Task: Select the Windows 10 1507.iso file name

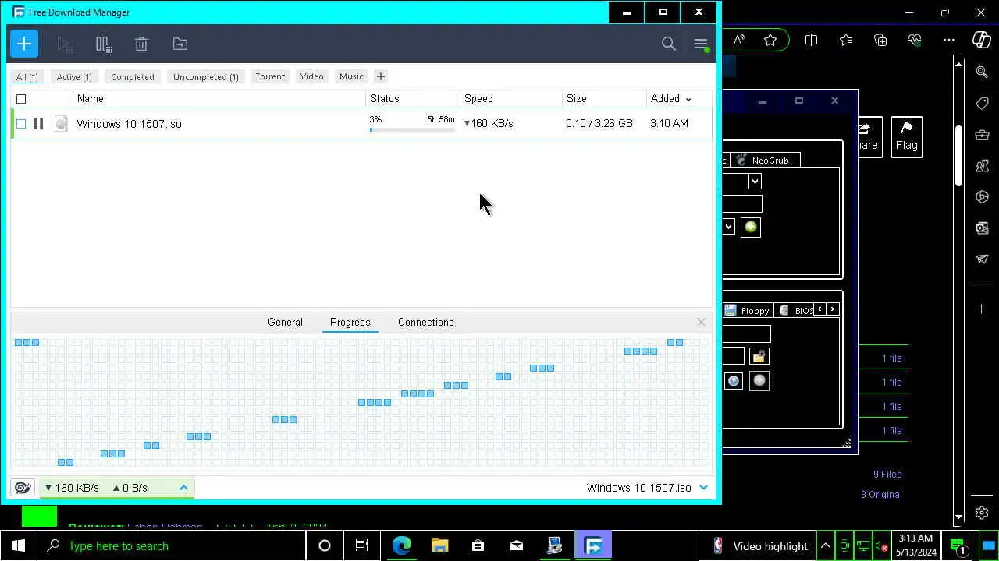Action: [x=129, y=124]
